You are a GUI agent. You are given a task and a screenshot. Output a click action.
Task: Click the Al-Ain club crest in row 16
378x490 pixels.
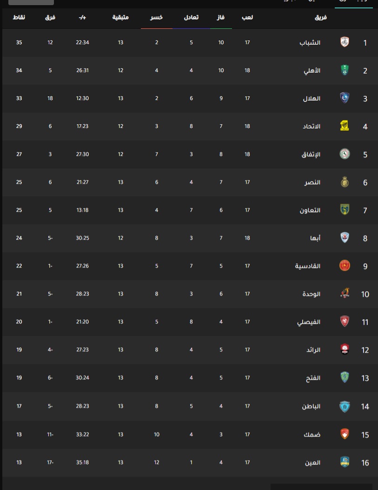pyautogui.click(x=344, y=462)
